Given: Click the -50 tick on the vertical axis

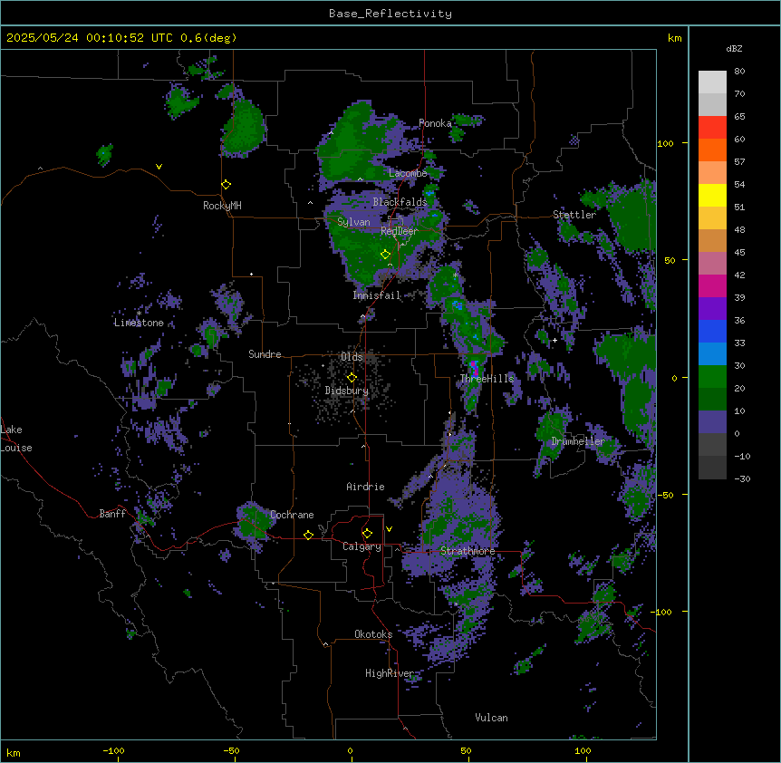Looking at the screenshot, I should [665, 495].
